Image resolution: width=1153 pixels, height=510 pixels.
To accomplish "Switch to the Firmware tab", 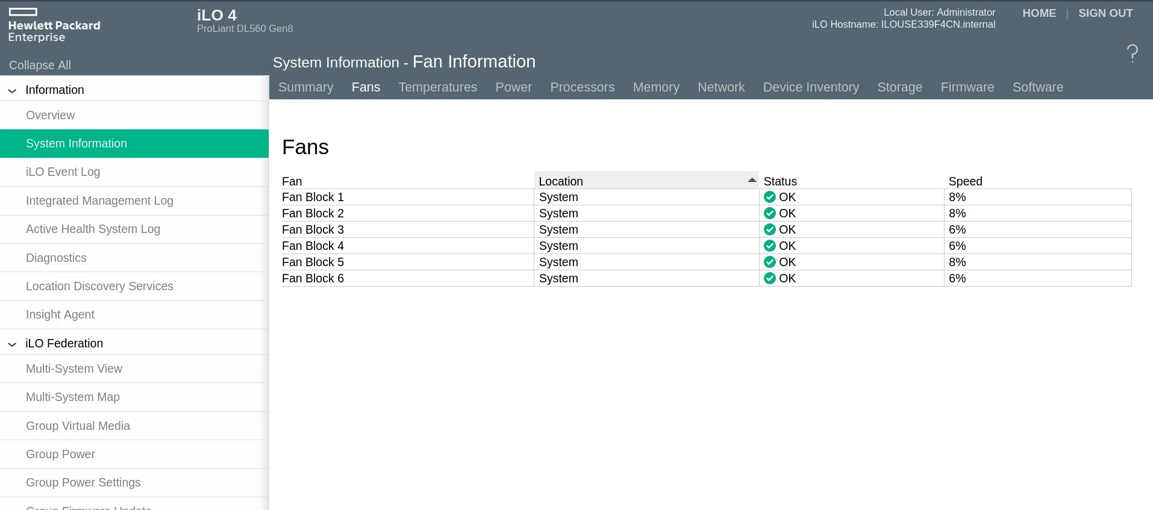I will 967,87.
